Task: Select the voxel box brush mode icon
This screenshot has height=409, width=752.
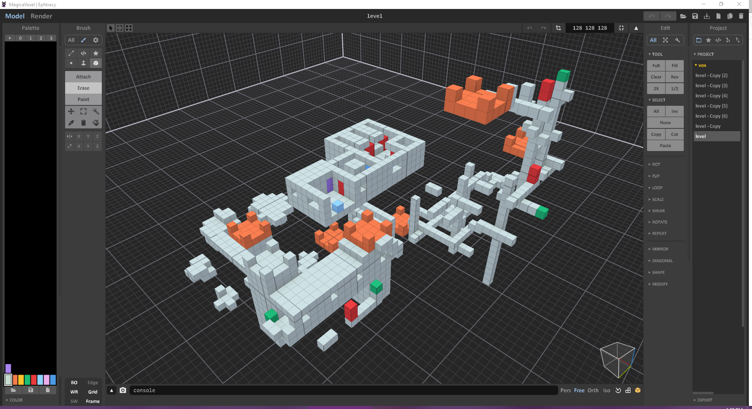Action: click(x=96, y=63)
